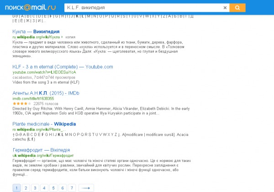
Task: Open the ro.wikipedia.org/wiki/Plante URL
Action: pos(39,130)
